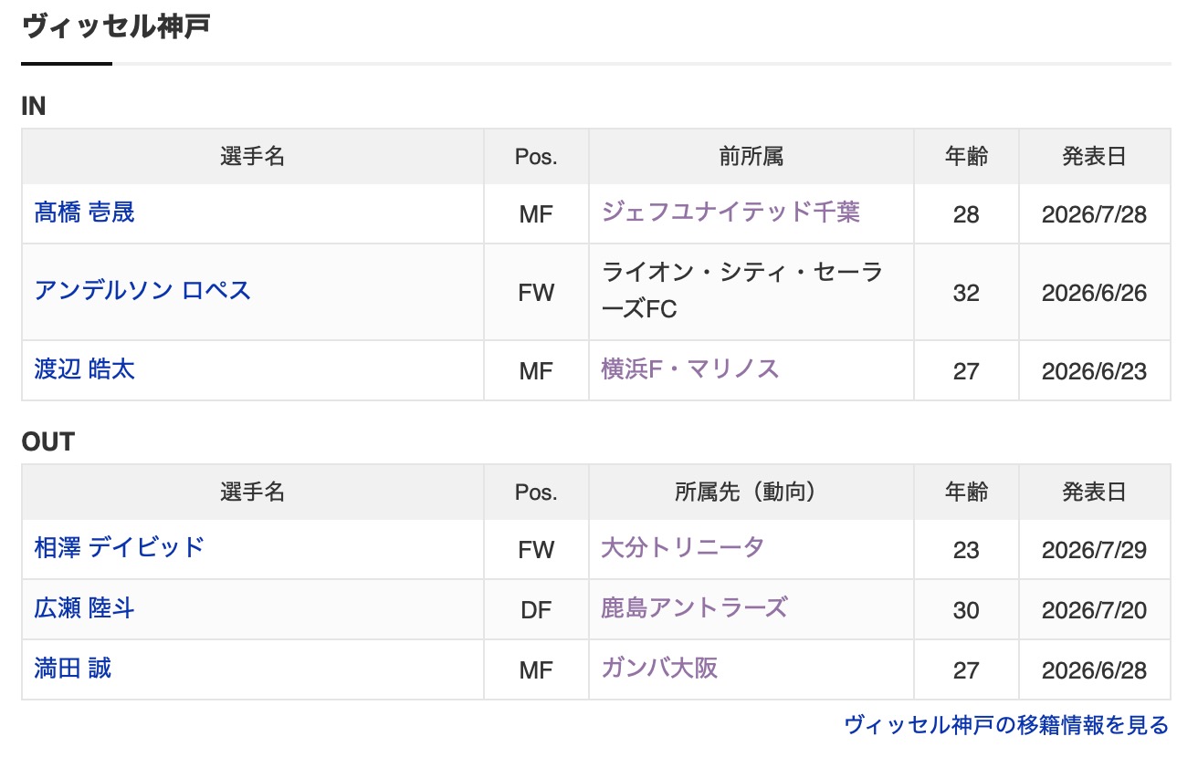Click date 2026/6/23 in 渡辺 row
This screenshot has height=757, width=1198.
pyautogui.click(x=1094, y=371)
